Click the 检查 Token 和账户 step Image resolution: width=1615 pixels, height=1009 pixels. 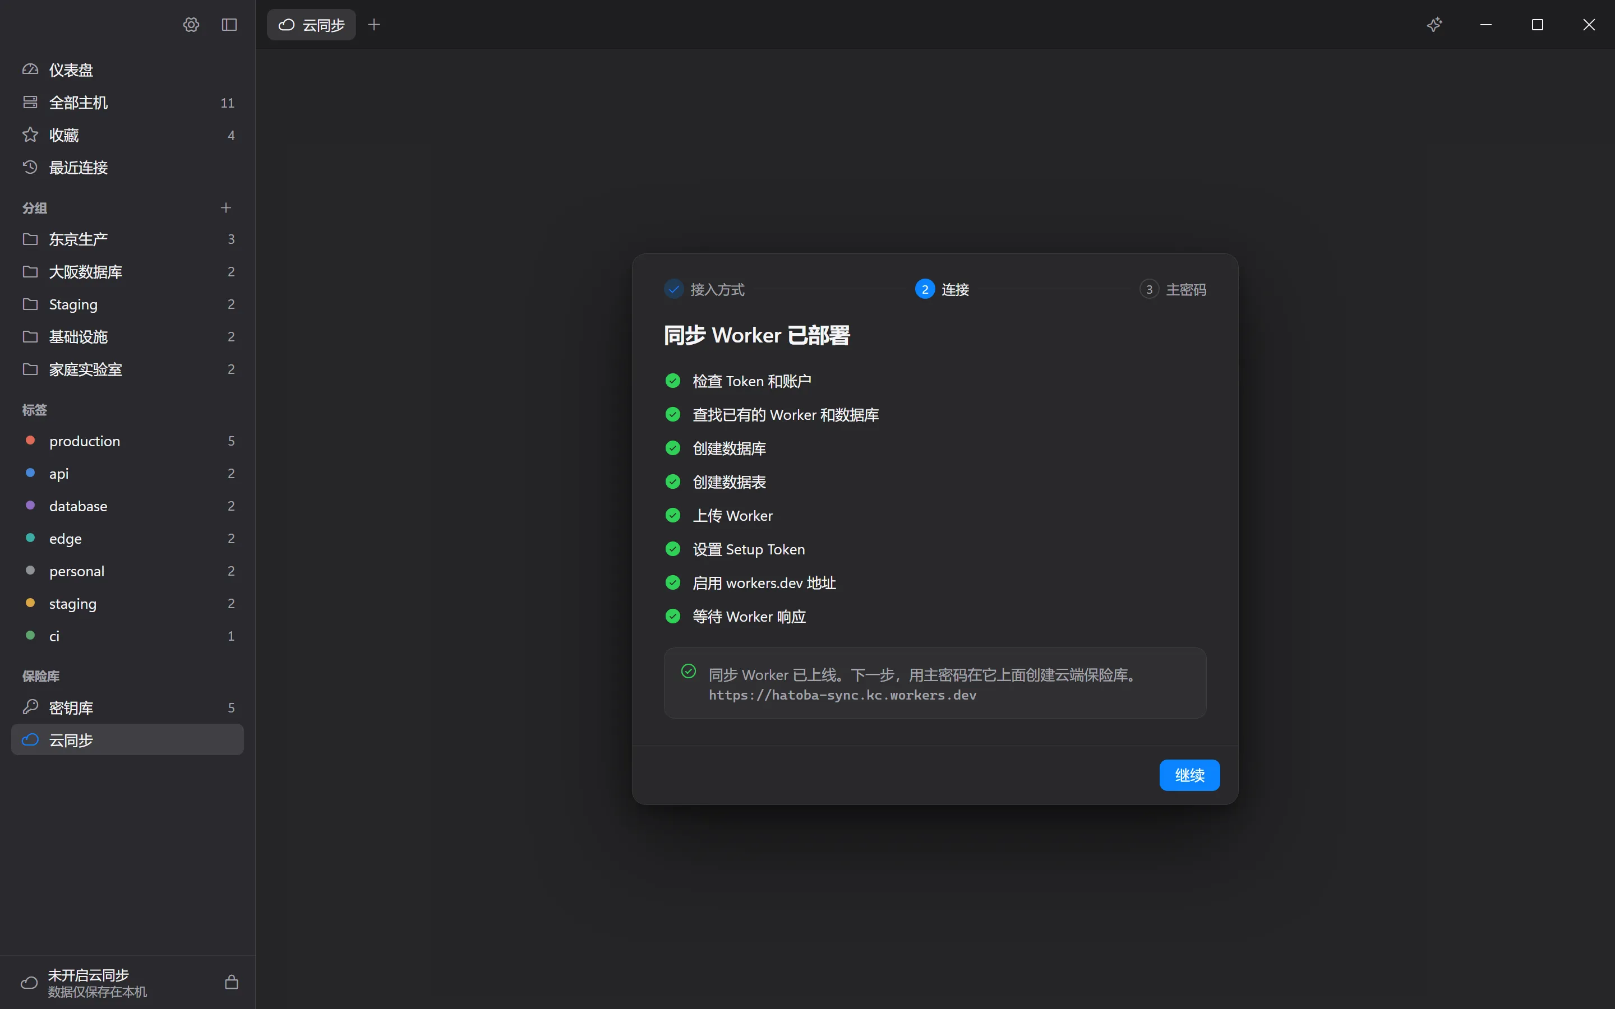pyautogui.click(x=738, y=381)
